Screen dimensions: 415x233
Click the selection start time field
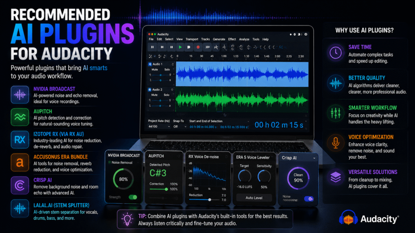tap(203, 127)
